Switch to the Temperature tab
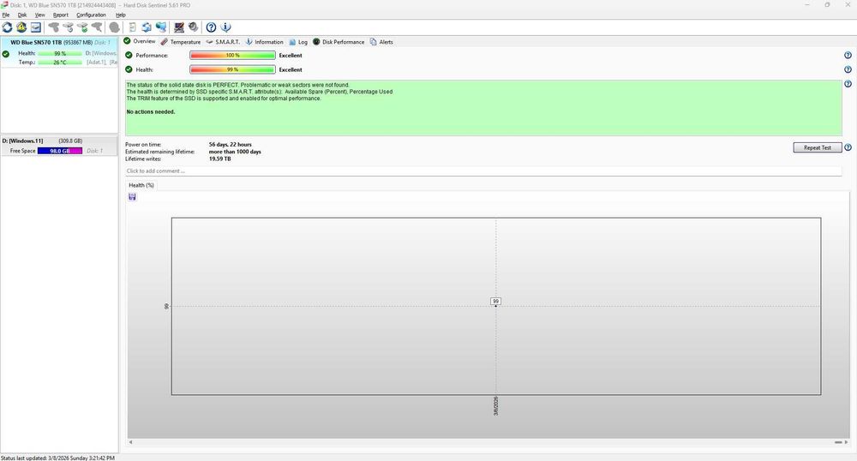 pyautogui.click(x=181, y=42)
